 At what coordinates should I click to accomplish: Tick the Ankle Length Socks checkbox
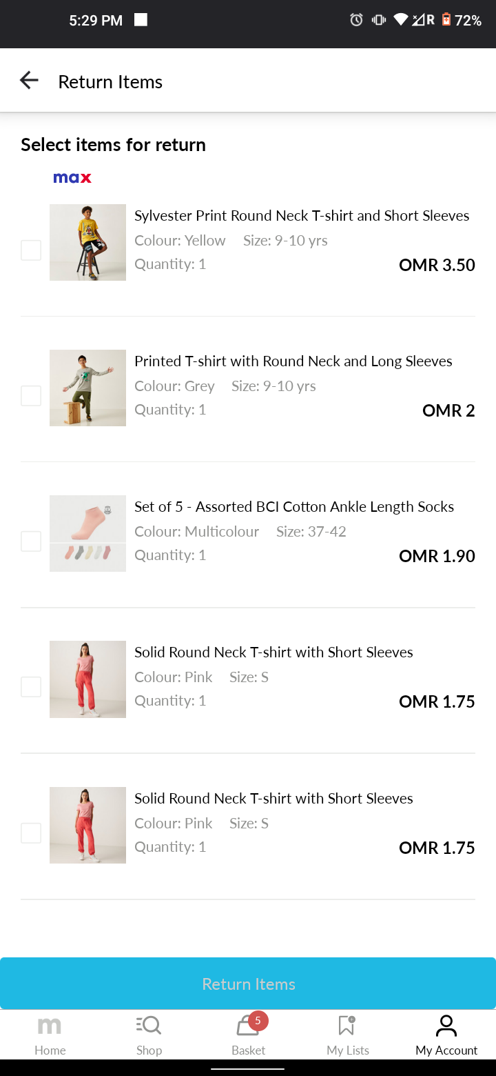[x=31, y=541]
